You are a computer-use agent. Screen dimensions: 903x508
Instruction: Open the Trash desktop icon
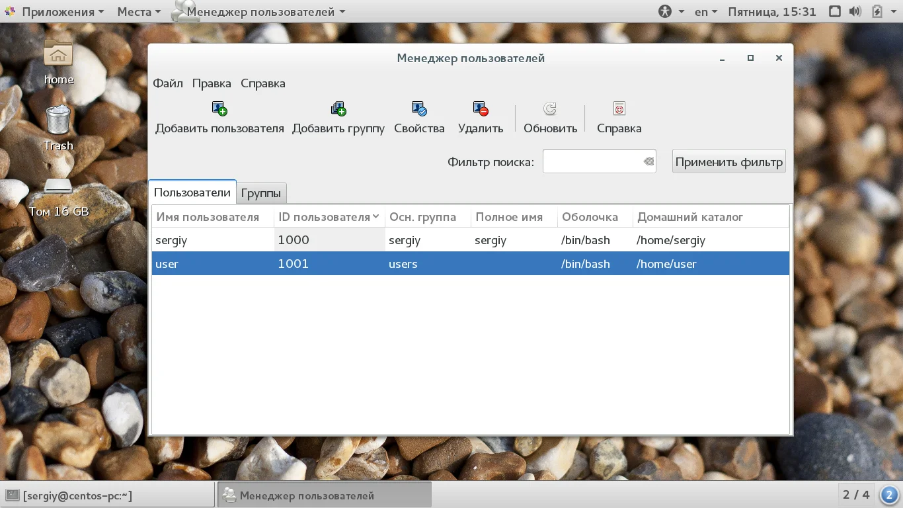coord(58,120)
